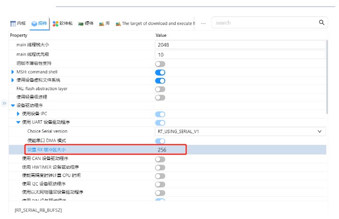
Task: Toggle 使用设备 IPC switch
Action: click(160, 114)
